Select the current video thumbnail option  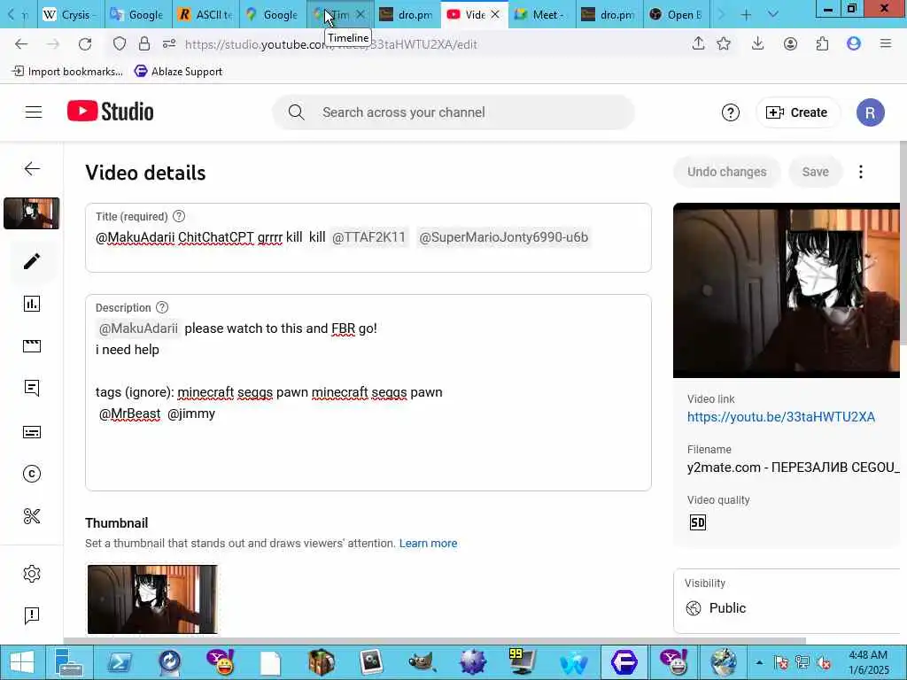pos(152,599)
